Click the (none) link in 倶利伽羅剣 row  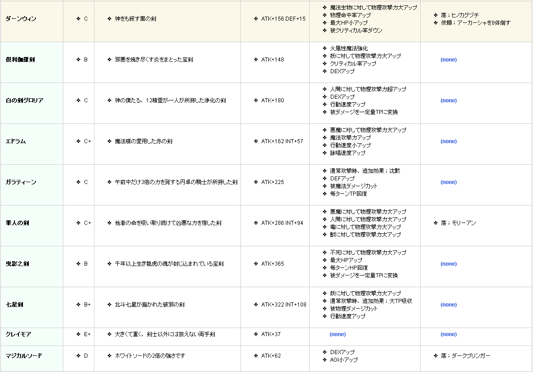[448, 60]
